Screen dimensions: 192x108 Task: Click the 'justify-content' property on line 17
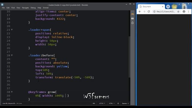click(x=49, y=15)
